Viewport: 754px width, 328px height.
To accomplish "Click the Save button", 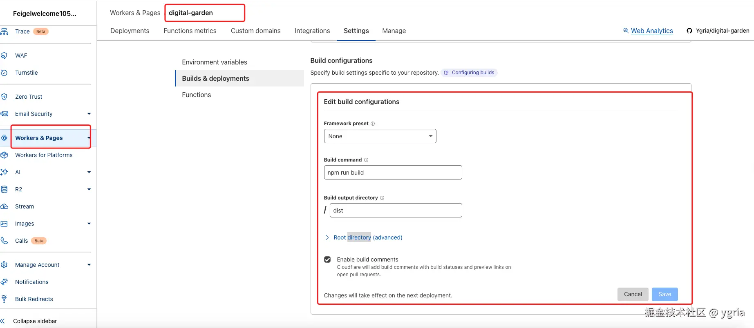I will pos(665,294).
